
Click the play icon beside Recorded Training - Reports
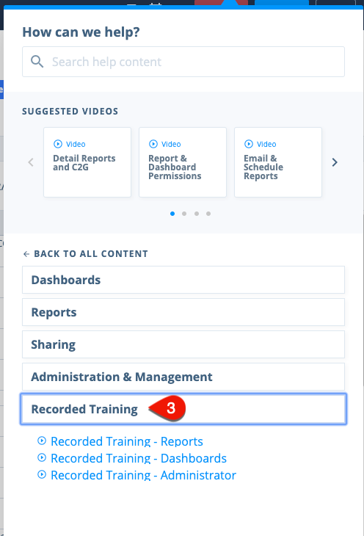(42, 441)
